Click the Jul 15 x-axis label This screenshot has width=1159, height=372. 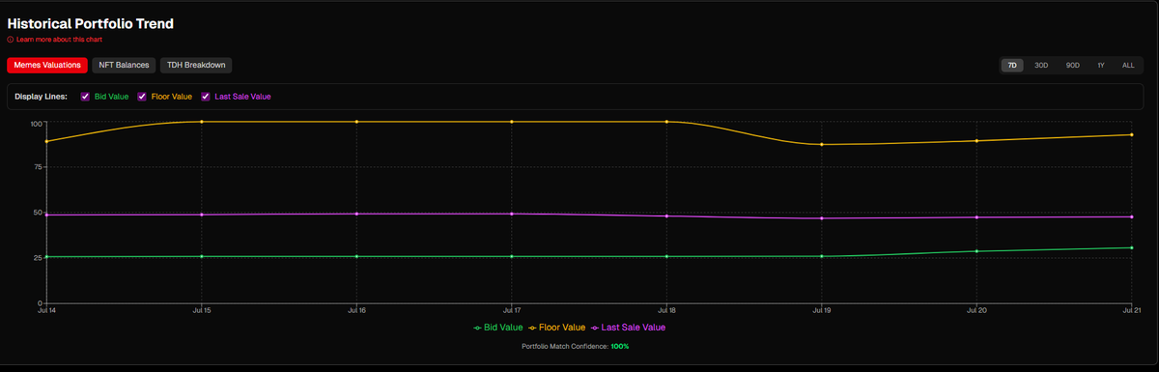[201, 311]
